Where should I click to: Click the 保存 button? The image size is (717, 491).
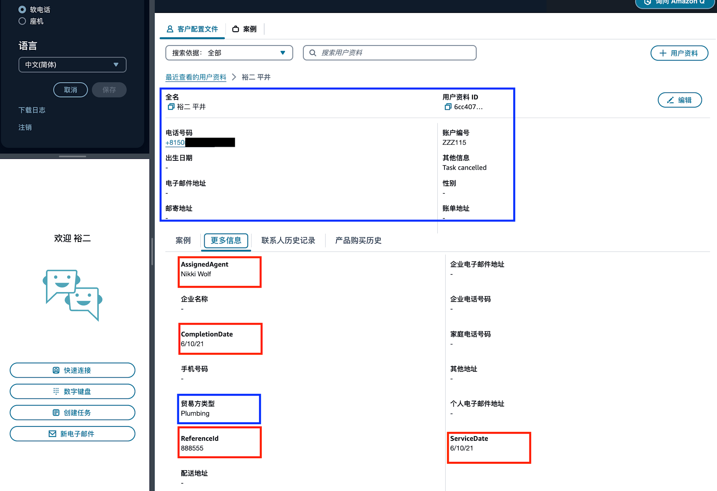click(109, 90)
